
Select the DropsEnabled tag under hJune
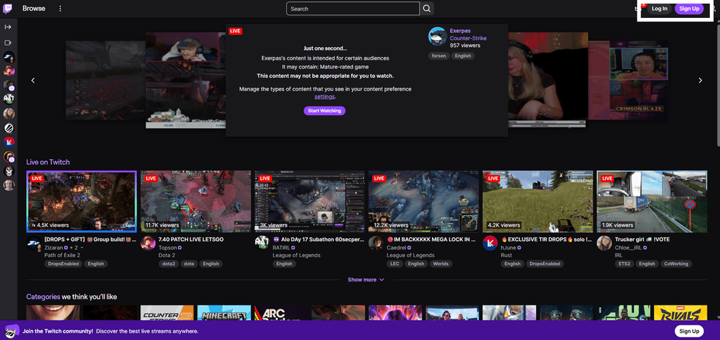(545, 264)
